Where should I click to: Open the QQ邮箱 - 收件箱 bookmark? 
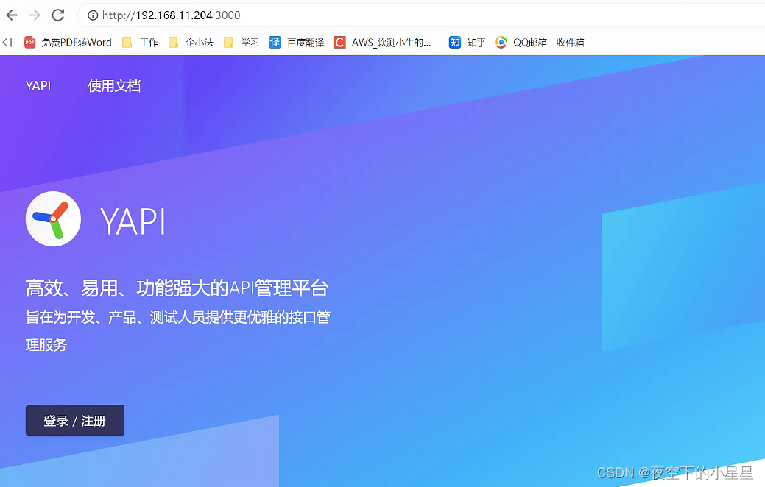[x=540, y=43]
